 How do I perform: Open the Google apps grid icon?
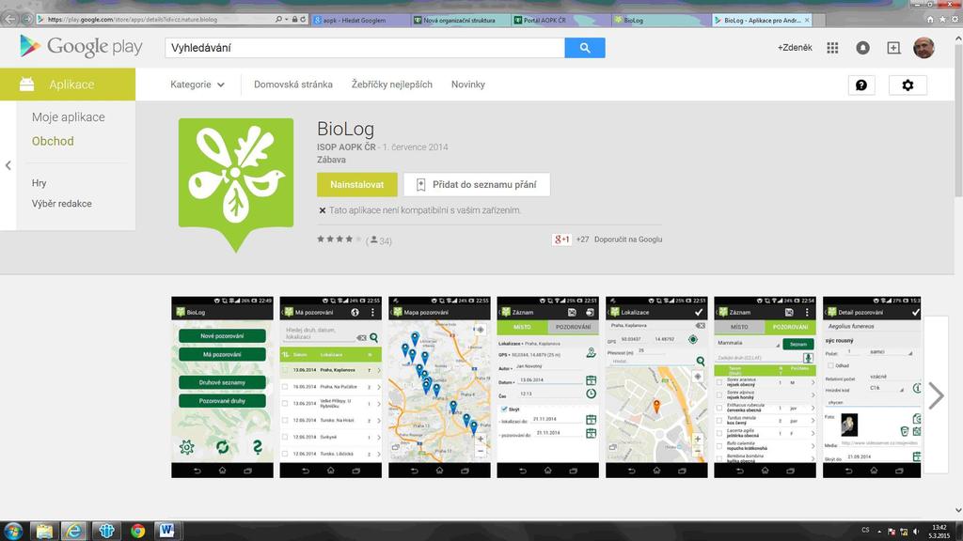832,48
